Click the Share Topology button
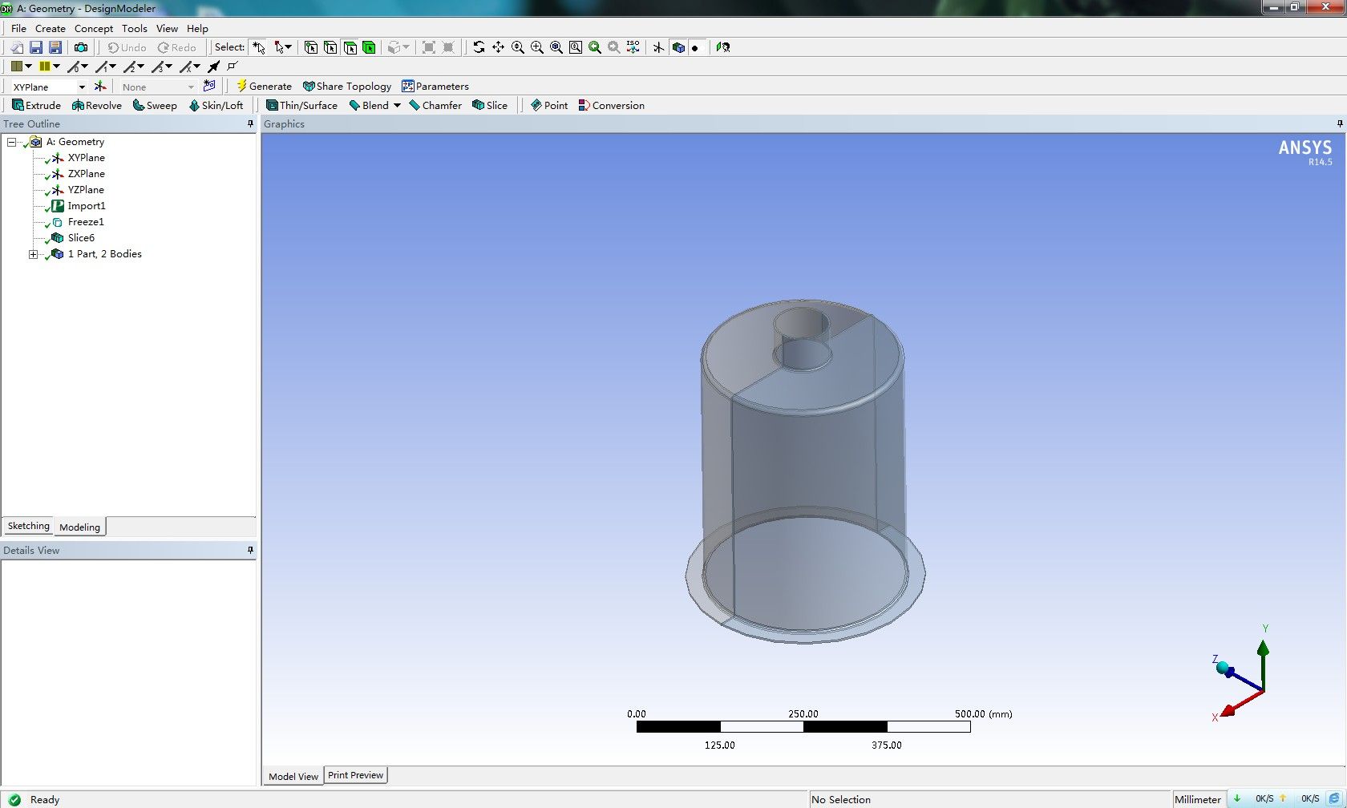The width and height of the screenshot is (1347, 808). tap(347, 87)
